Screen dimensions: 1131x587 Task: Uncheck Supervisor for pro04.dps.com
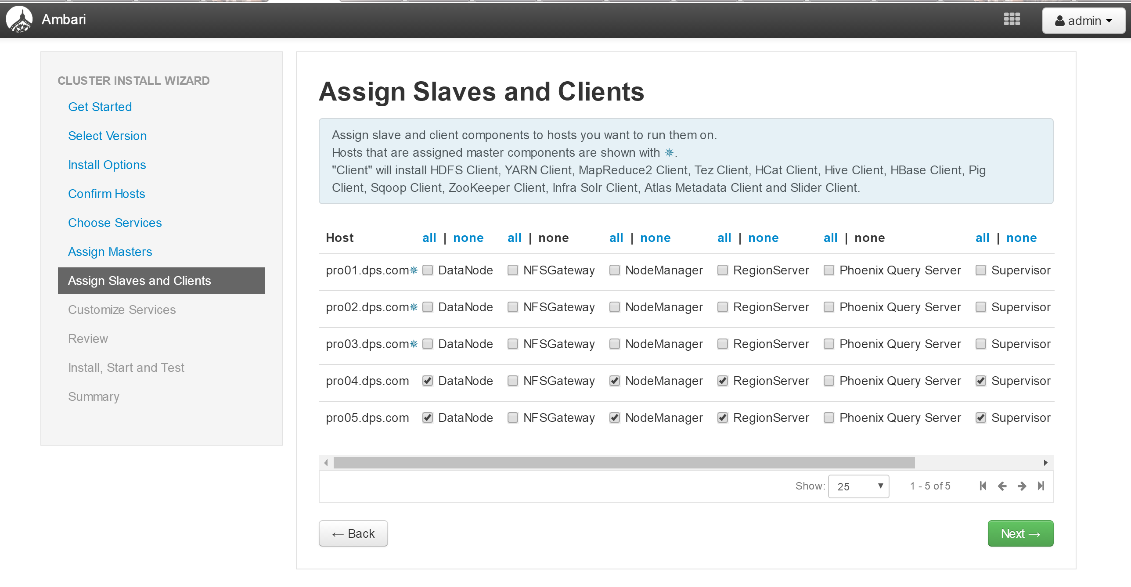pos(981,381)
